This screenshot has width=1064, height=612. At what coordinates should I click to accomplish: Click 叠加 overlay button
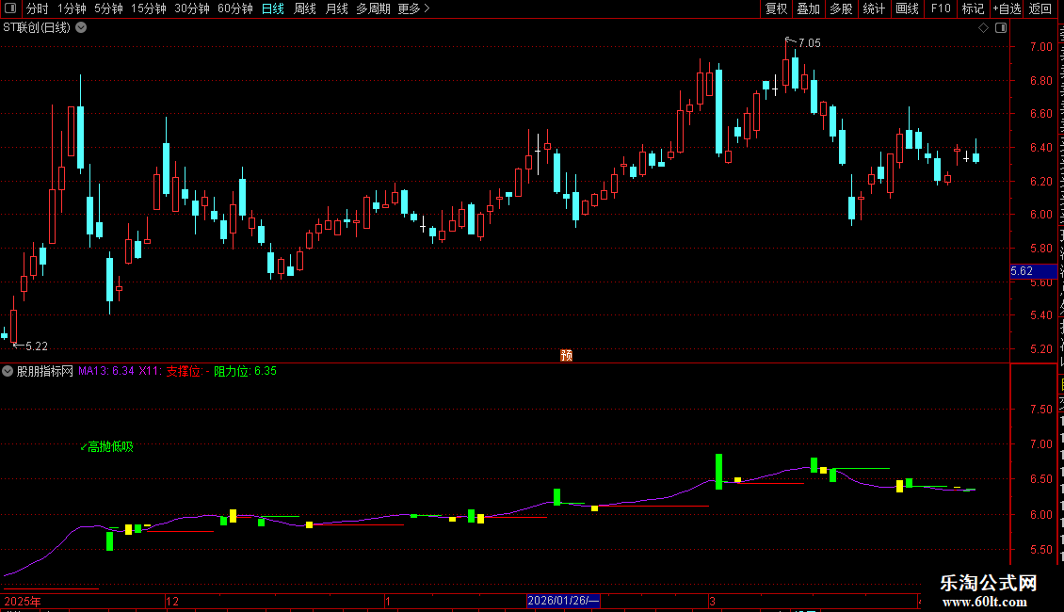tap(808, 8)
